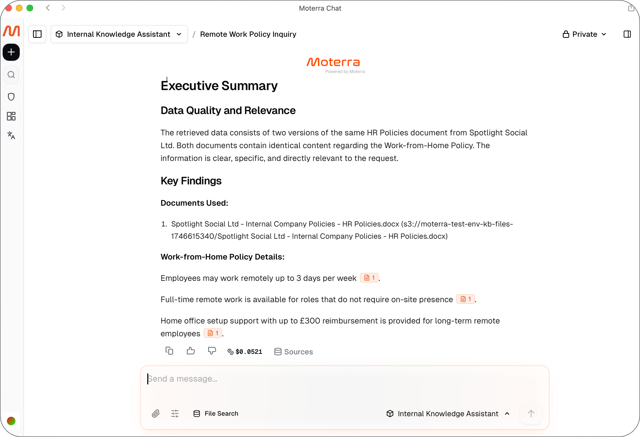Click the Key Findings heading
Image resolution: width=640 pixels, height=437 pixels.
point(191,181)
